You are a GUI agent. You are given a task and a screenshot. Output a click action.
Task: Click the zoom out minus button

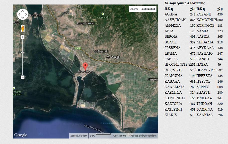23,77
